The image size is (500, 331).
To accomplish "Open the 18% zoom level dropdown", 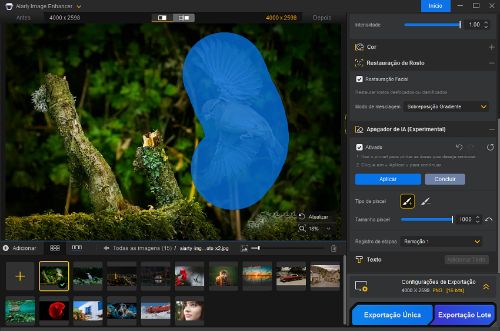I will (x=328, y=229).
